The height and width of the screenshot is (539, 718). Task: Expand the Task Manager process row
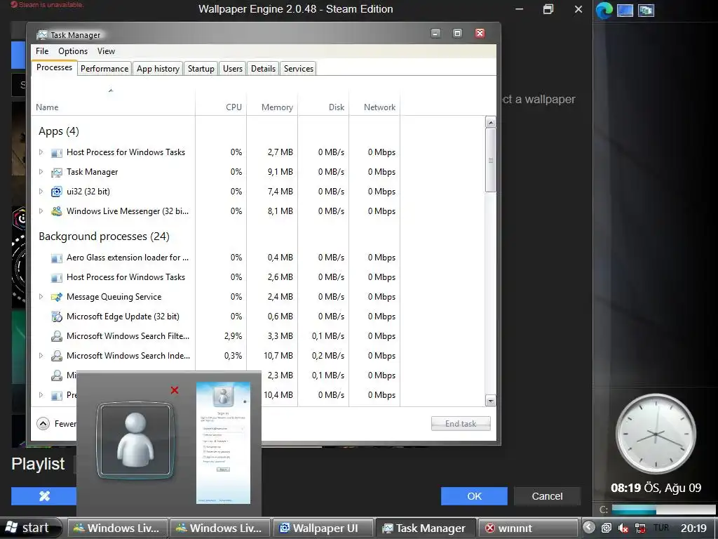tap(41, 172)
